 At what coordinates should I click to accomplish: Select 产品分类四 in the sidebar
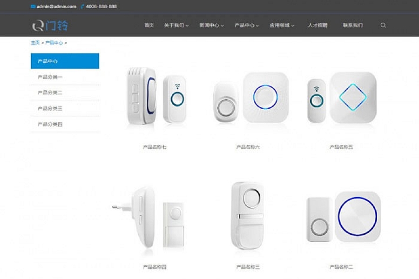coord(65,124)
